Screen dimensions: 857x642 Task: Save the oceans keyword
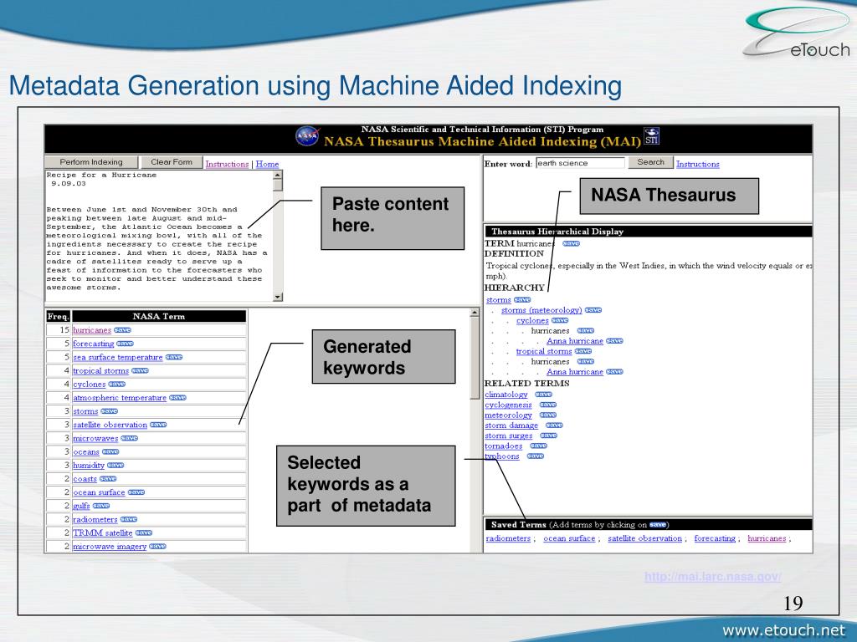(110, 451)
